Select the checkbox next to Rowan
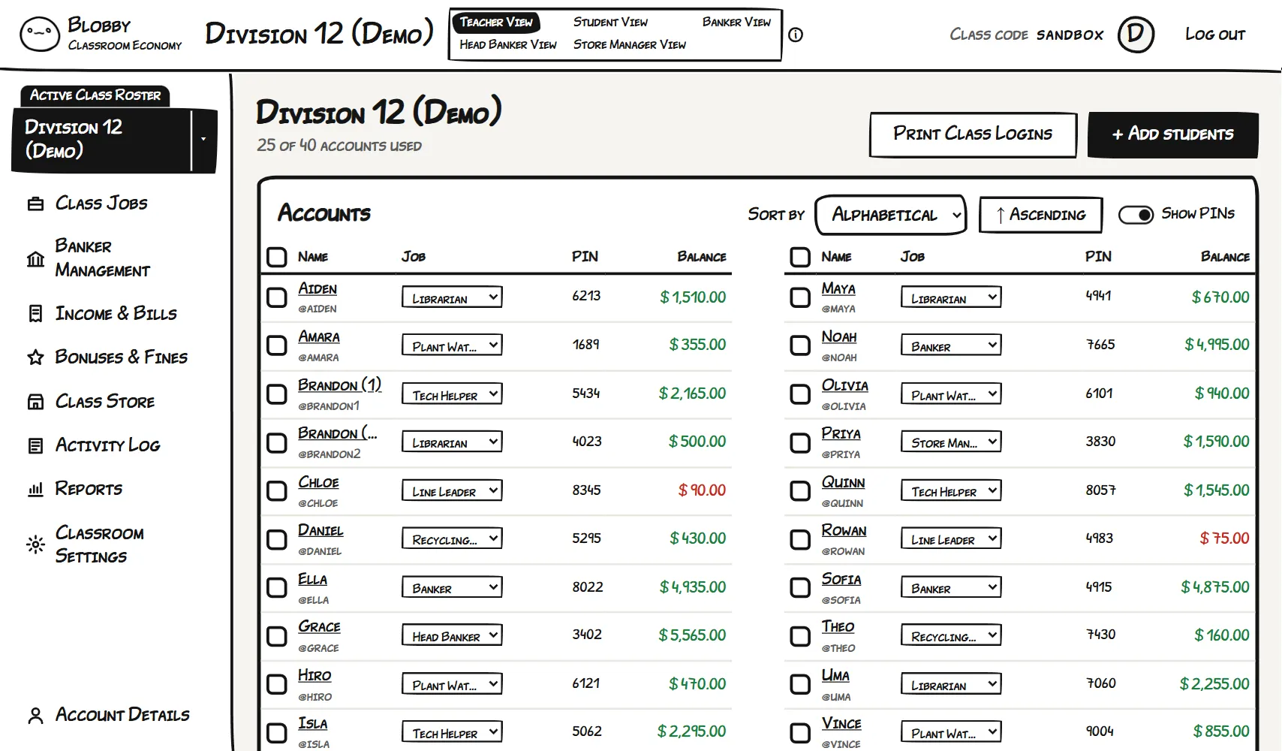Screen dimensions: 1282x751 point(800,539)
